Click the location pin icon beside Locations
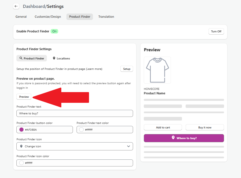 point(54,58)
